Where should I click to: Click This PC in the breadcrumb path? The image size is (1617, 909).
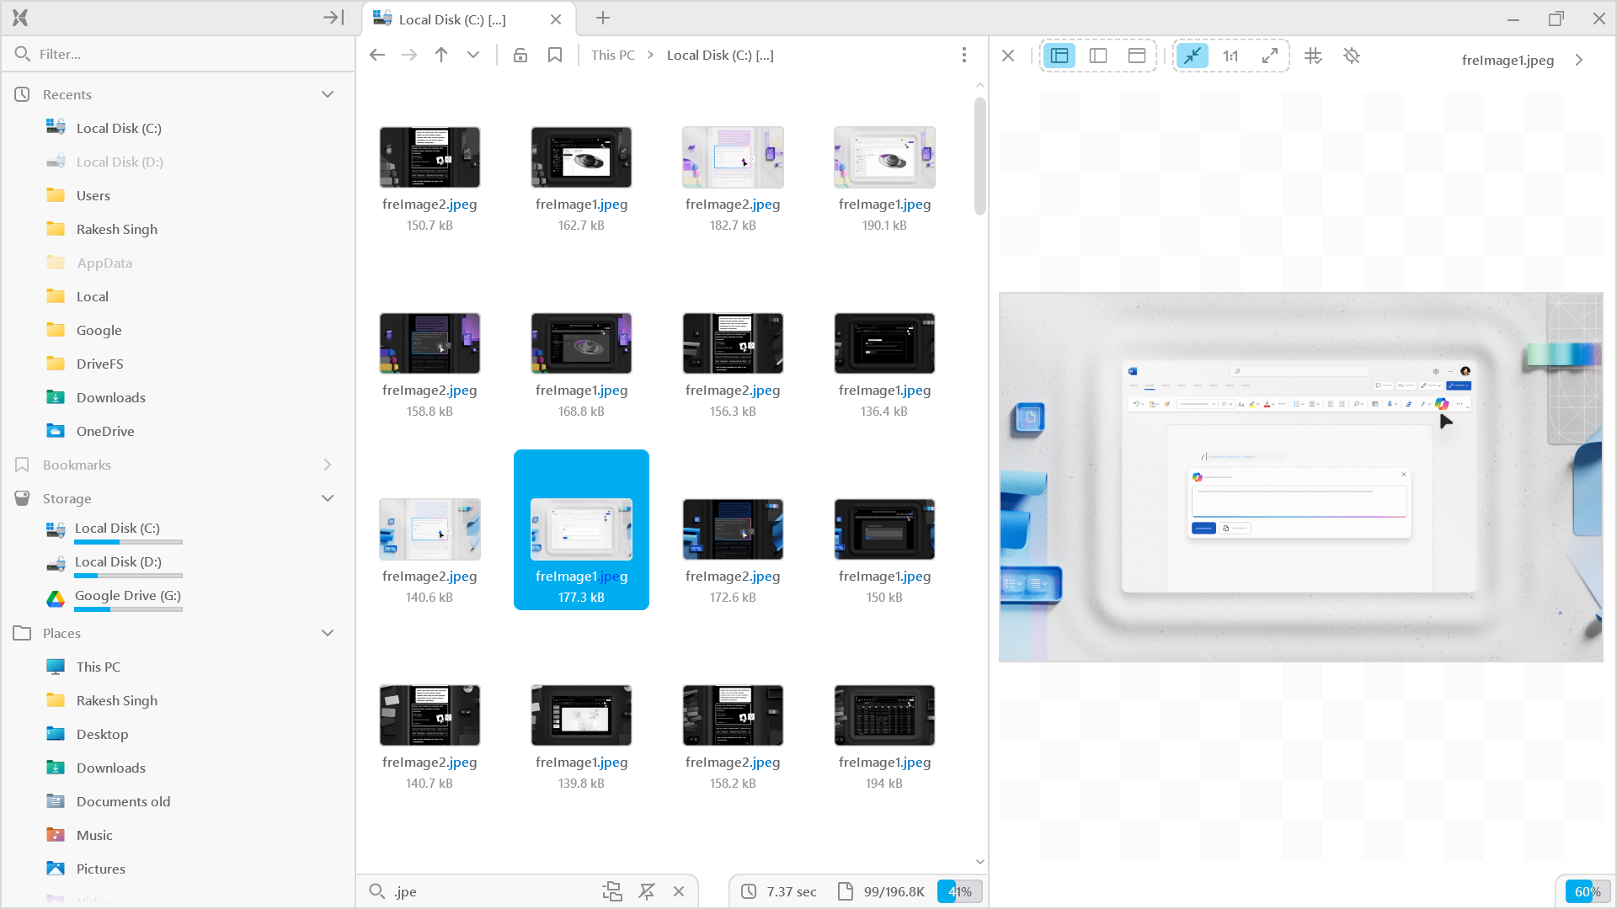[611, 54]
